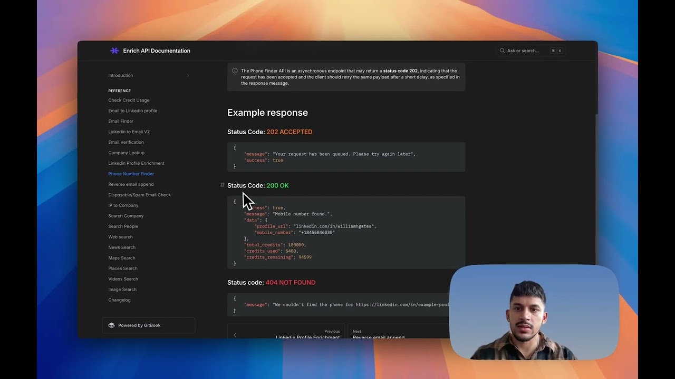Click the Status Code 200 OK heading
Viewport: 675px width, 379px height.
click(258, 185)
